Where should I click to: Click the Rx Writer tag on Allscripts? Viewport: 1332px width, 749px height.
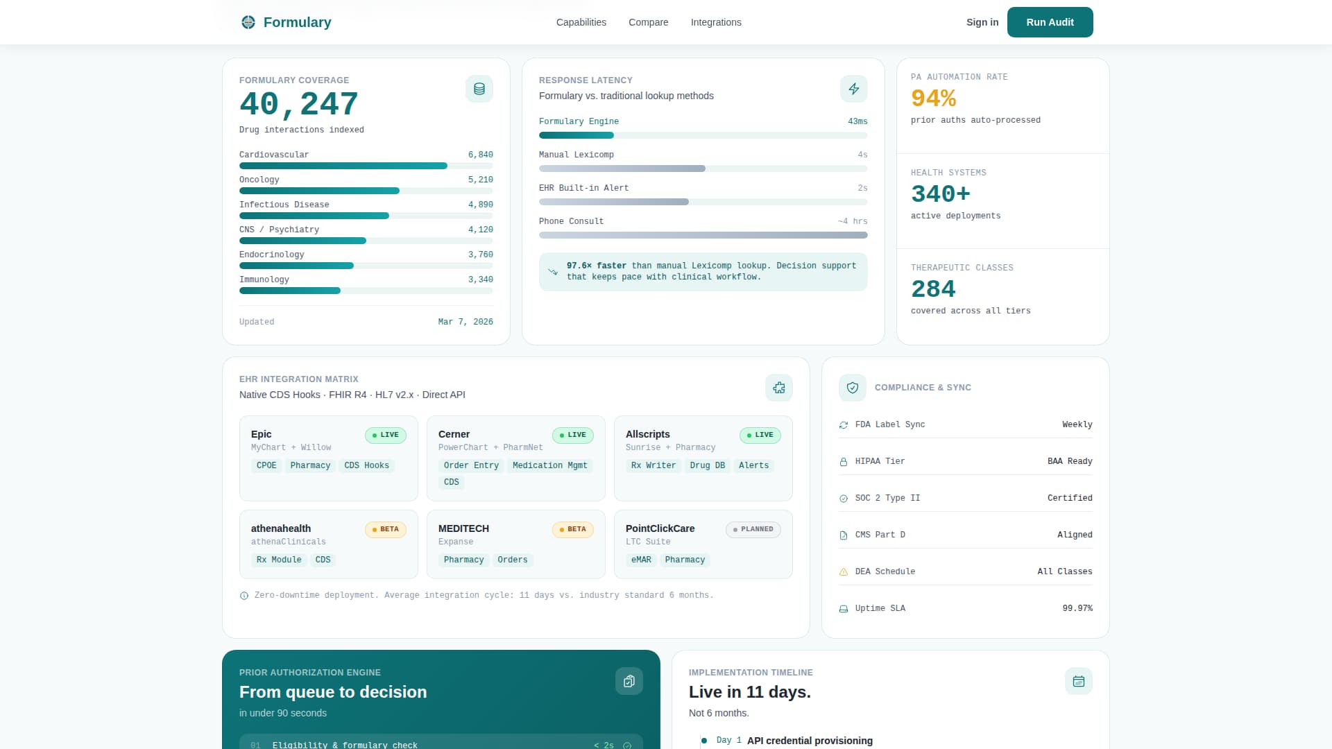click(654, 465)
